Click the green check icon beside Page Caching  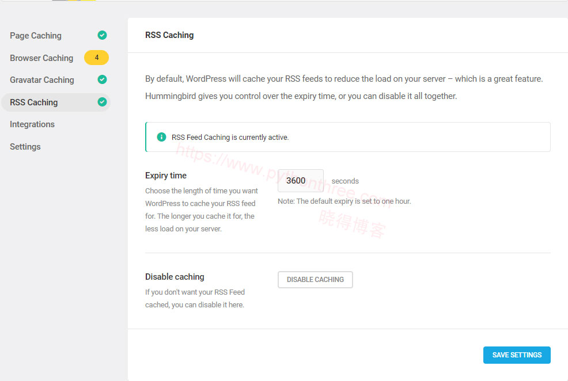pyautogui.click(x=102, y=35)
